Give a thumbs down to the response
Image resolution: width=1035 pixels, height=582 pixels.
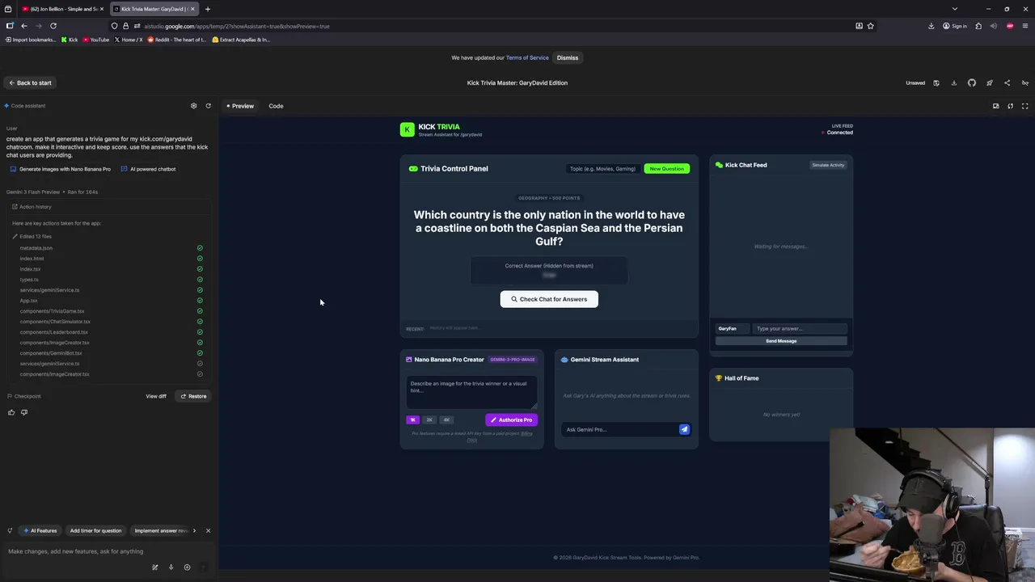(x=24, y=412)
